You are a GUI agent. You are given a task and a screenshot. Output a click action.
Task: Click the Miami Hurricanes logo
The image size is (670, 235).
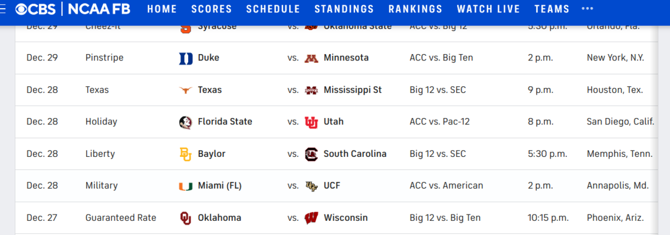[185, 186]
